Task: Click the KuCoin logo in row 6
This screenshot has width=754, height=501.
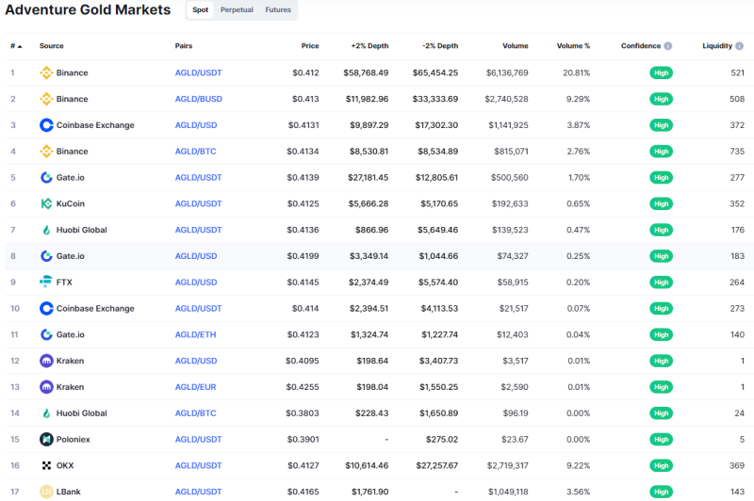Action: [x=46, y=203]
